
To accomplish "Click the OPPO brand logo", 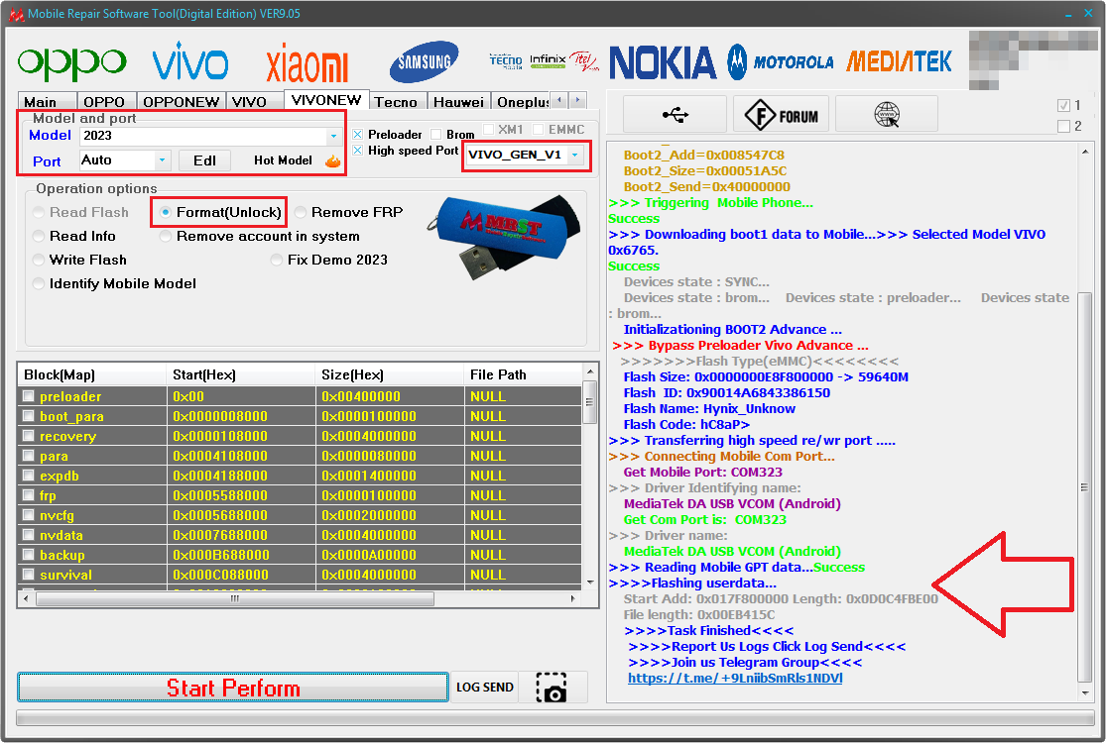I will (72, 63).
